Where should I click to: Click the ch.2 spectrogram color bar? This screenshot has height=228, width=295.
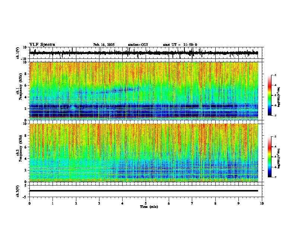click(x=269, y=157)
